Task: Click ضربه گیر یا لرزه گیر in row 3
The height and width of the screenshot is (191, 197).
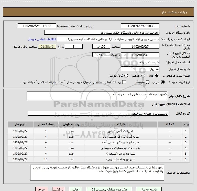Action: [x=121, y=142]
